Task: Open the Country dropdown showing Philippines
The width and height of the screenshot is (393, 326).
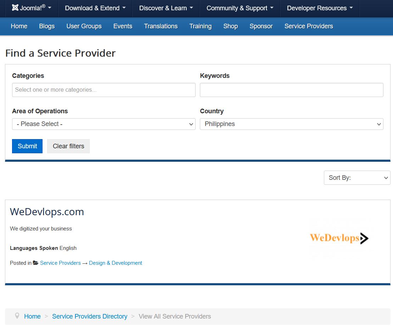Action: click(x=292, y=124)
